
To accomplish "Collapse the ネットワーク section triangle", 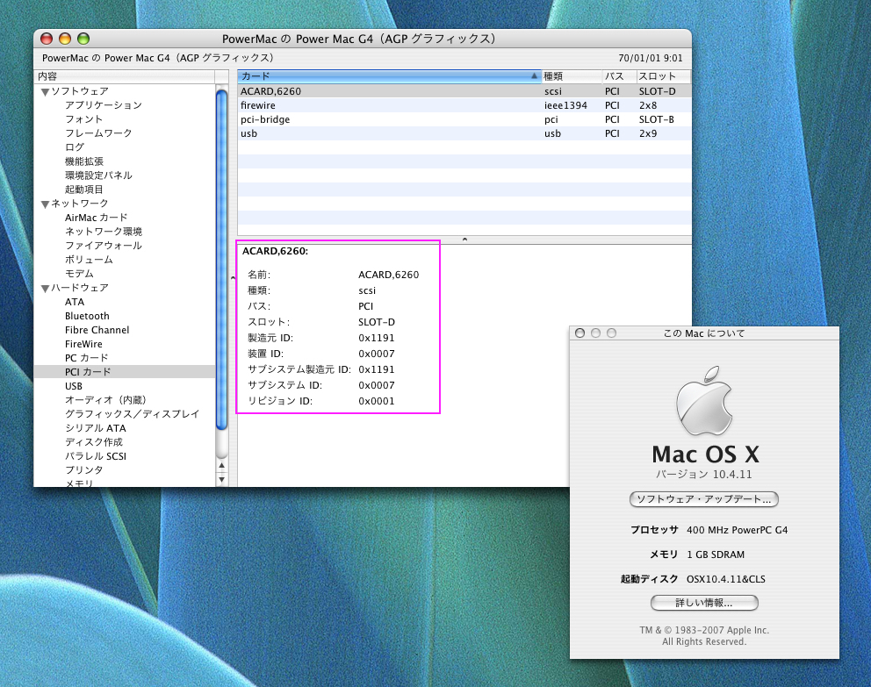I will pyautogui.click(x=45, y=204).
